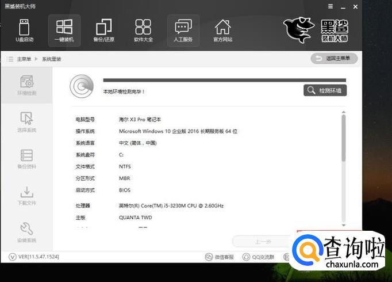Select the 安装系统 step in sidebar
The height and width of the screenshot is (282, 392).
26,233
